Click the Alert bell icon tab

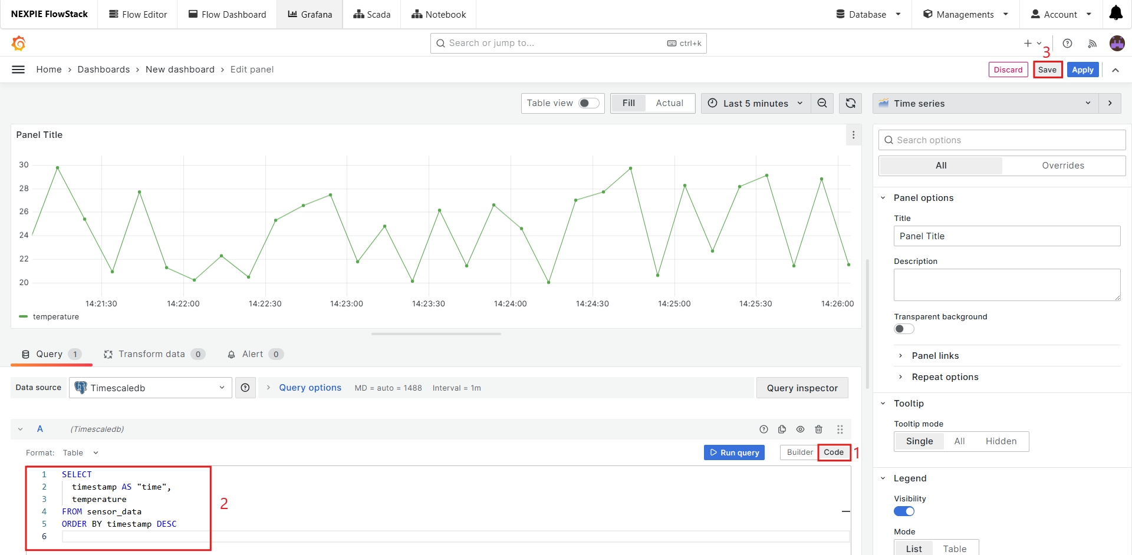pyautogui.click(x=232, y=354)
